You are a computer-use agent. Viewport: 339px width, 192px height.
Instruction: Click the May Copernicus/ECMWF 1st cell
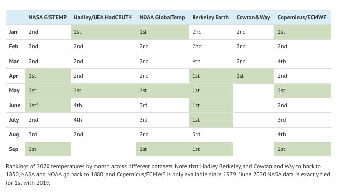click(303, 90)
